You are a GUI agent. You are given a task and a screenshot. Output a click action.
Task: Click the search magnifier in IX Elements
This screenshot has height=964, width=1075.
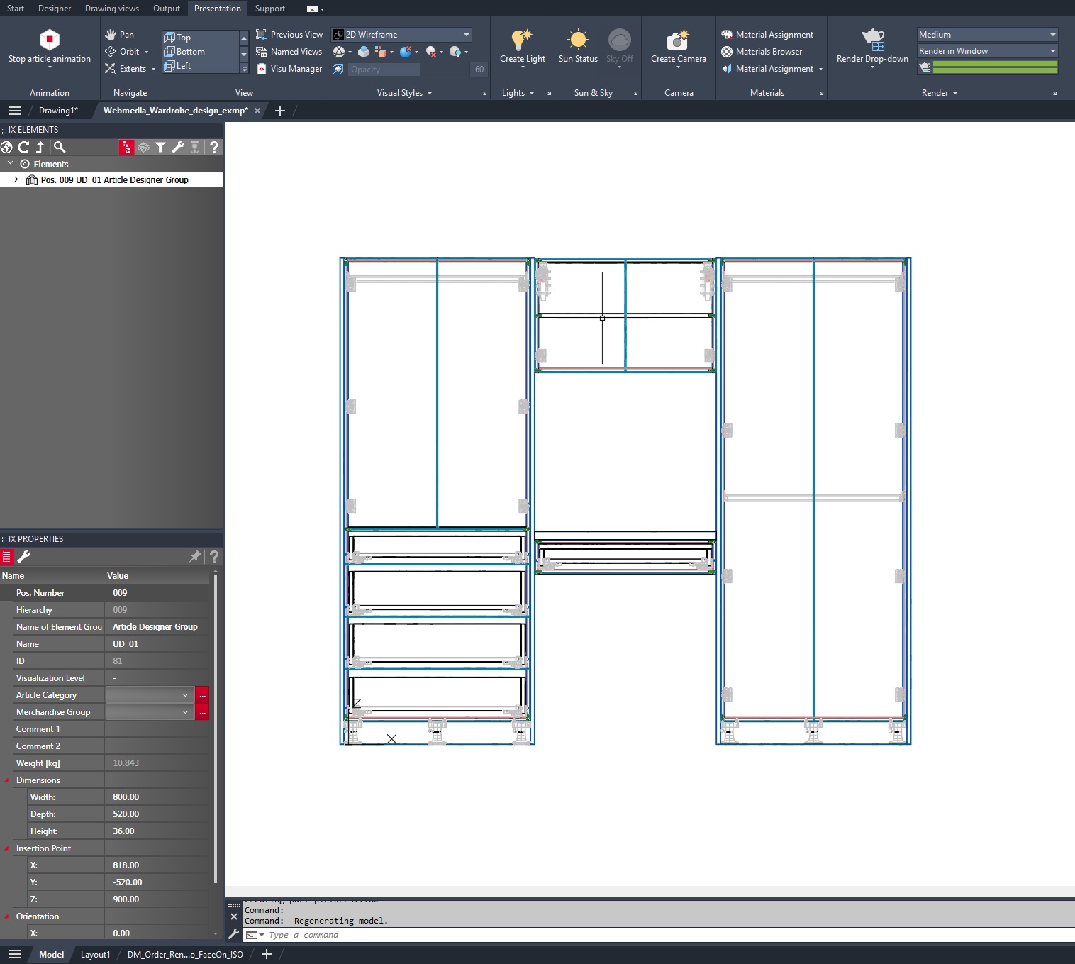click(x=60, y=147)
